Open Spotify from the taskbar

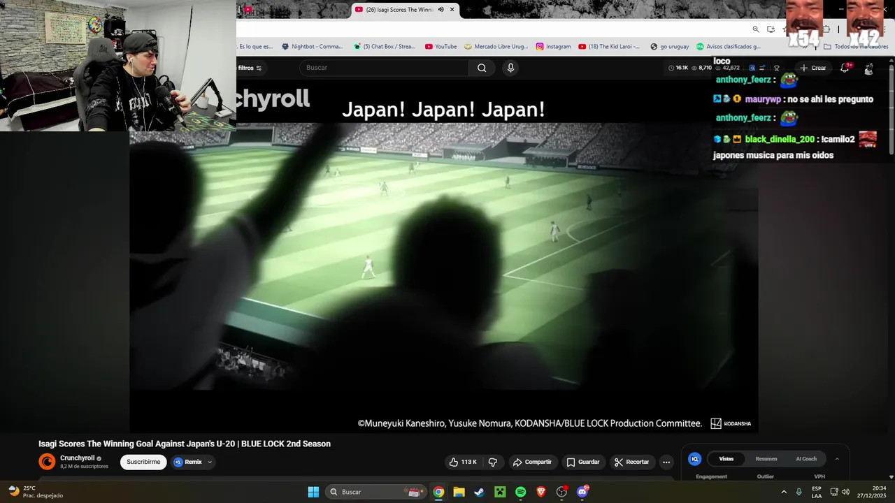pos(520,492)
